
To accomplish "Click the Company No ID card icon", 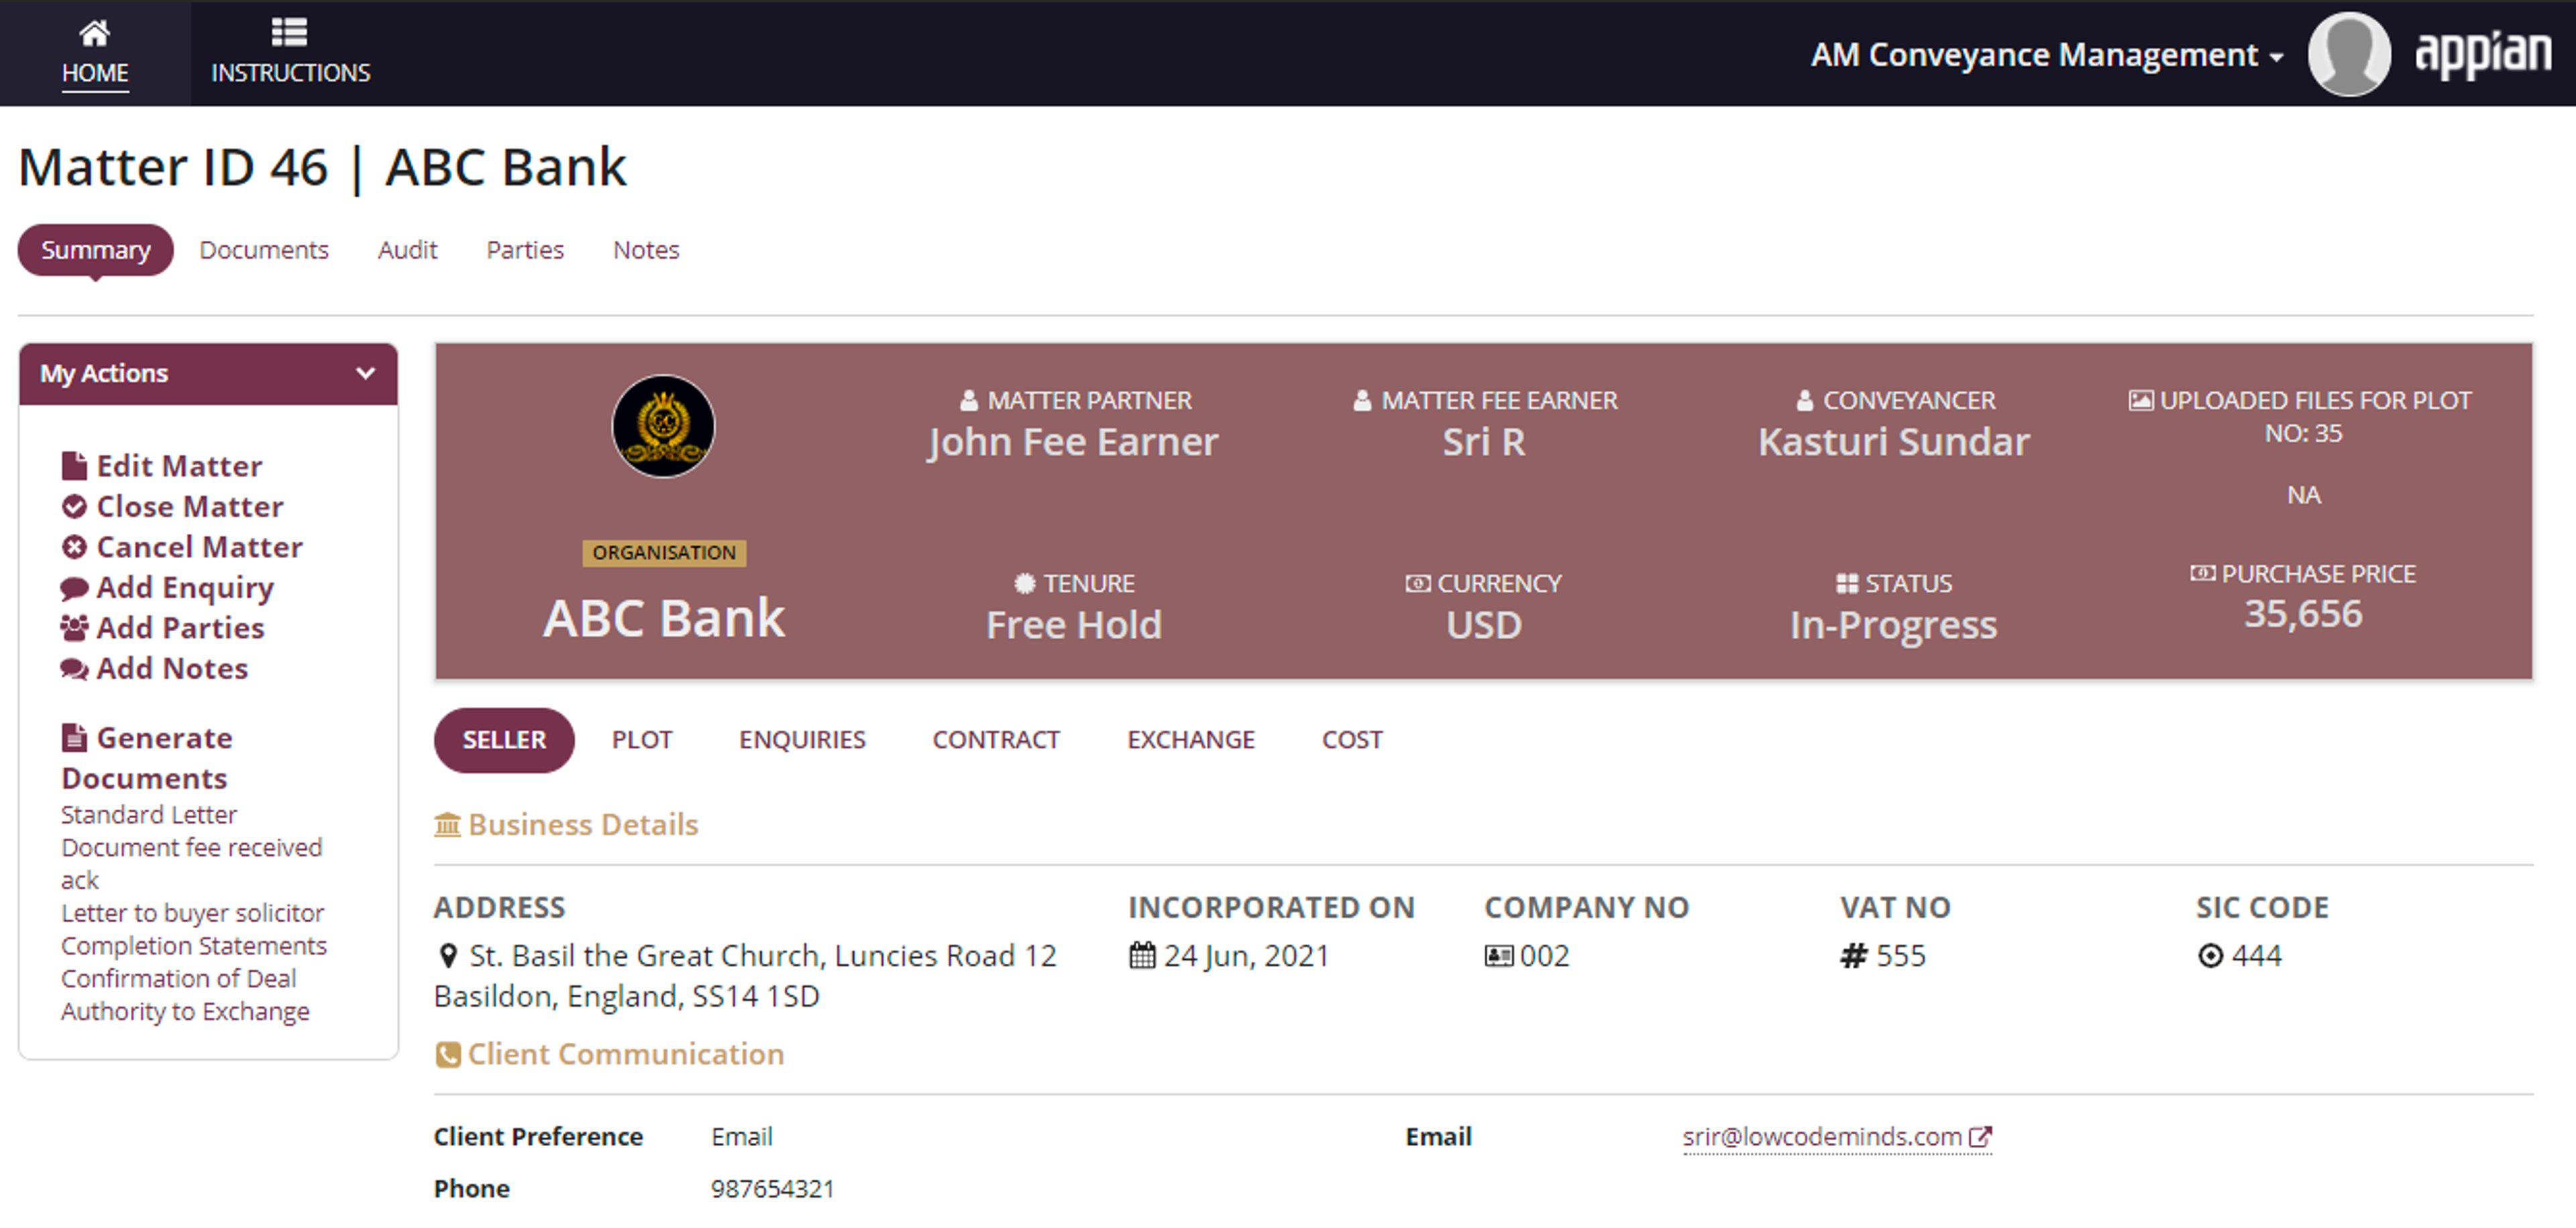I will point(1498,956).
